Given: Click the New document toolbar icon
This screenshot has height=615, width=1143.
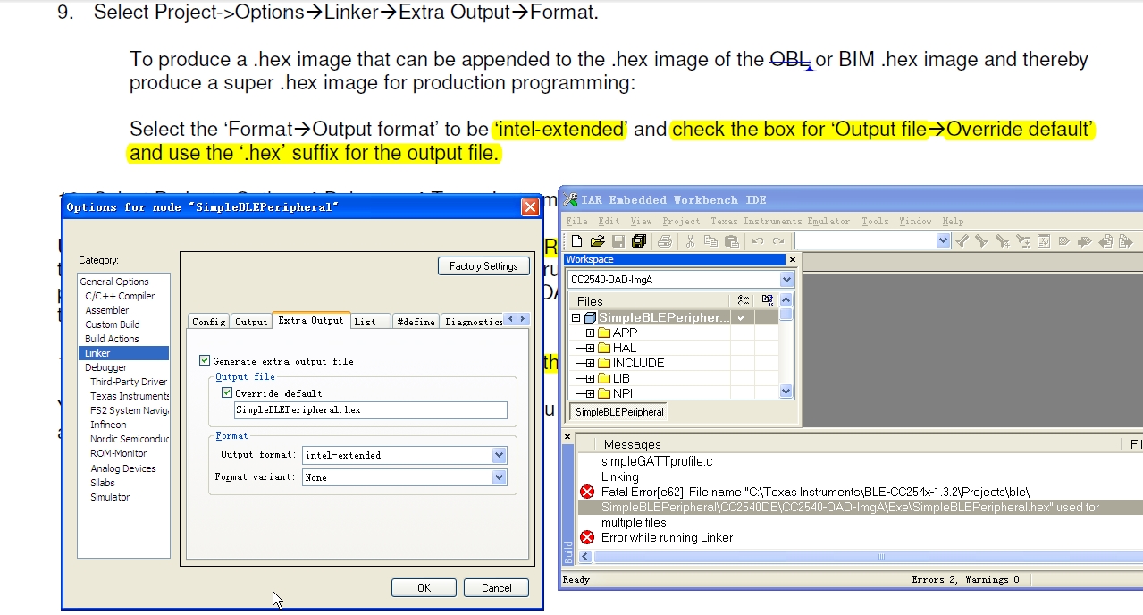Looking at the screenshot, I should point(576,241).
